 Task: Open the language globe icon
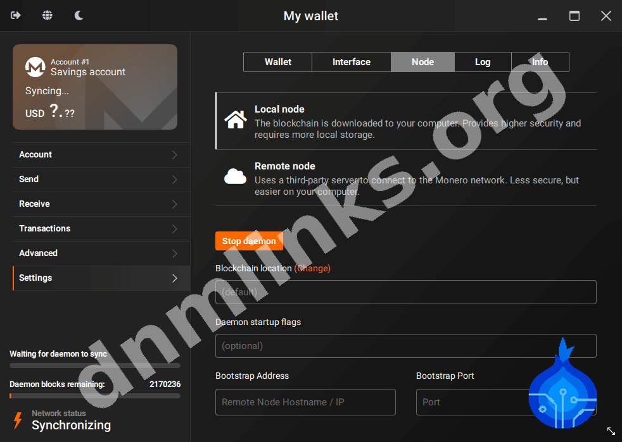pyautogui.click(x=48, y=16)
